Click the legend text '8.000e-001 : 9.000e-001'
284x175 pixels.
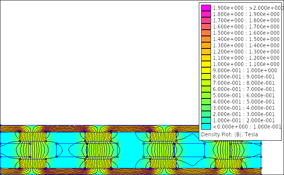[244, 77]
